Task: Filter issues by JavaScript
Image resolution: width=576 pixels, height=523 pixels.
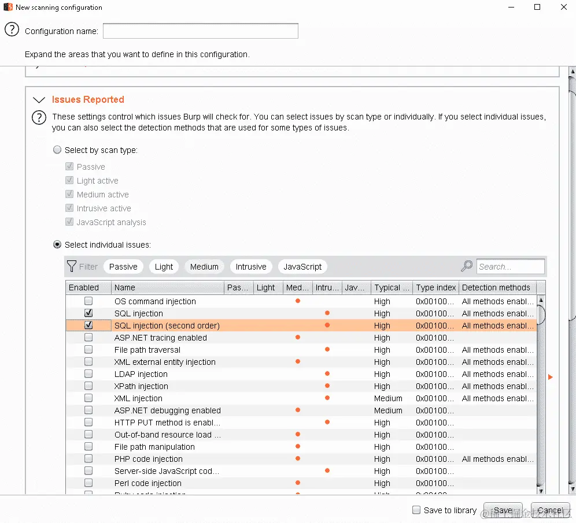Action: pos(302,267)
